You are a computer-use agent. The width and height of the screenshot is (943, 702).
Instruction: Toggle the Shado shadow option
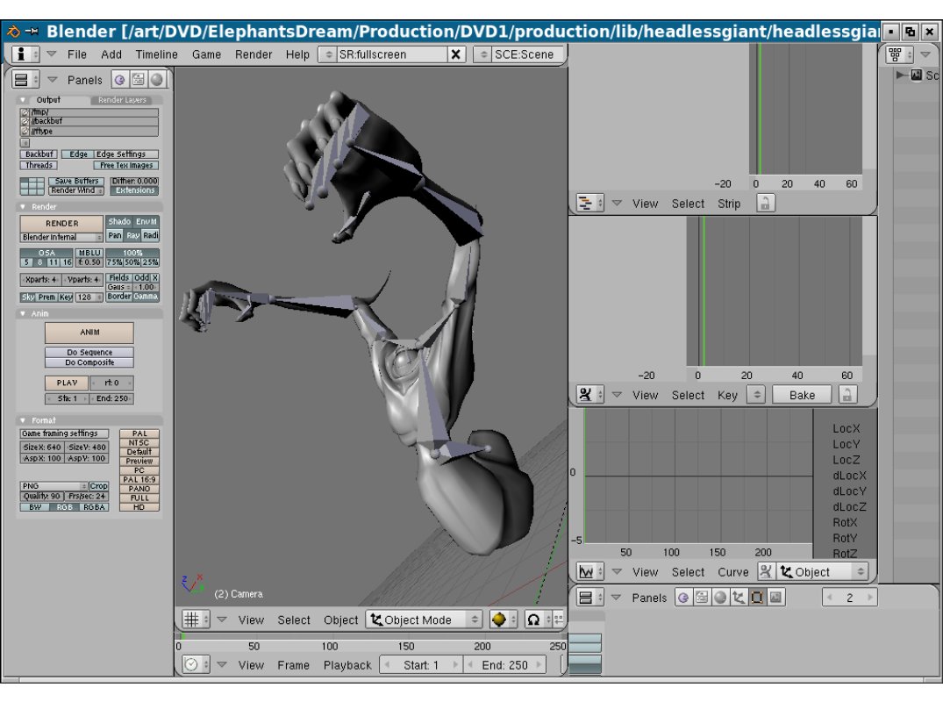tap(119, 222)
